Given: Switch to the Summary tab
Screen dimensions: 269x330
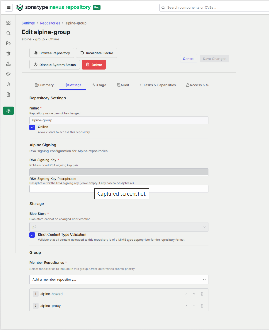Looking at the screenshot, I should tap(44, 85).
